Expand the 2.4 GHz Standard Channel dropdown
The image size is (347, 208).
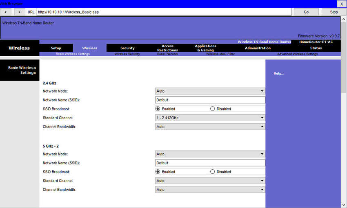pyautogui.click(x=210, y=118)
